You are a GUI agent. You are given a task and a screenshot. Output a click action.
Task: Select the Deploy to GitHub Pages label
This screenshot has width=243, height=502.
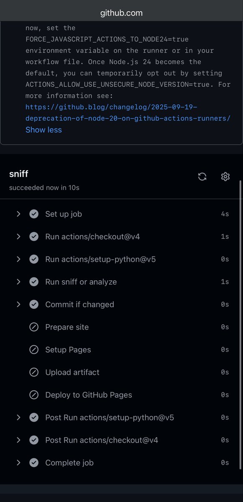89,395
